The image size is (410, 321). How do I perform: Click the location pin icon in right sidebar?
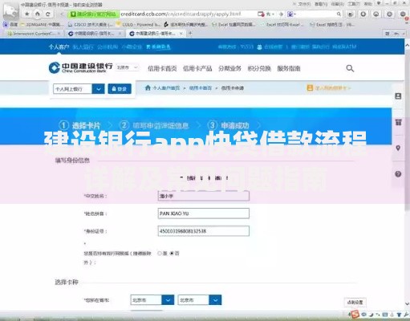[x=398, y=148]
